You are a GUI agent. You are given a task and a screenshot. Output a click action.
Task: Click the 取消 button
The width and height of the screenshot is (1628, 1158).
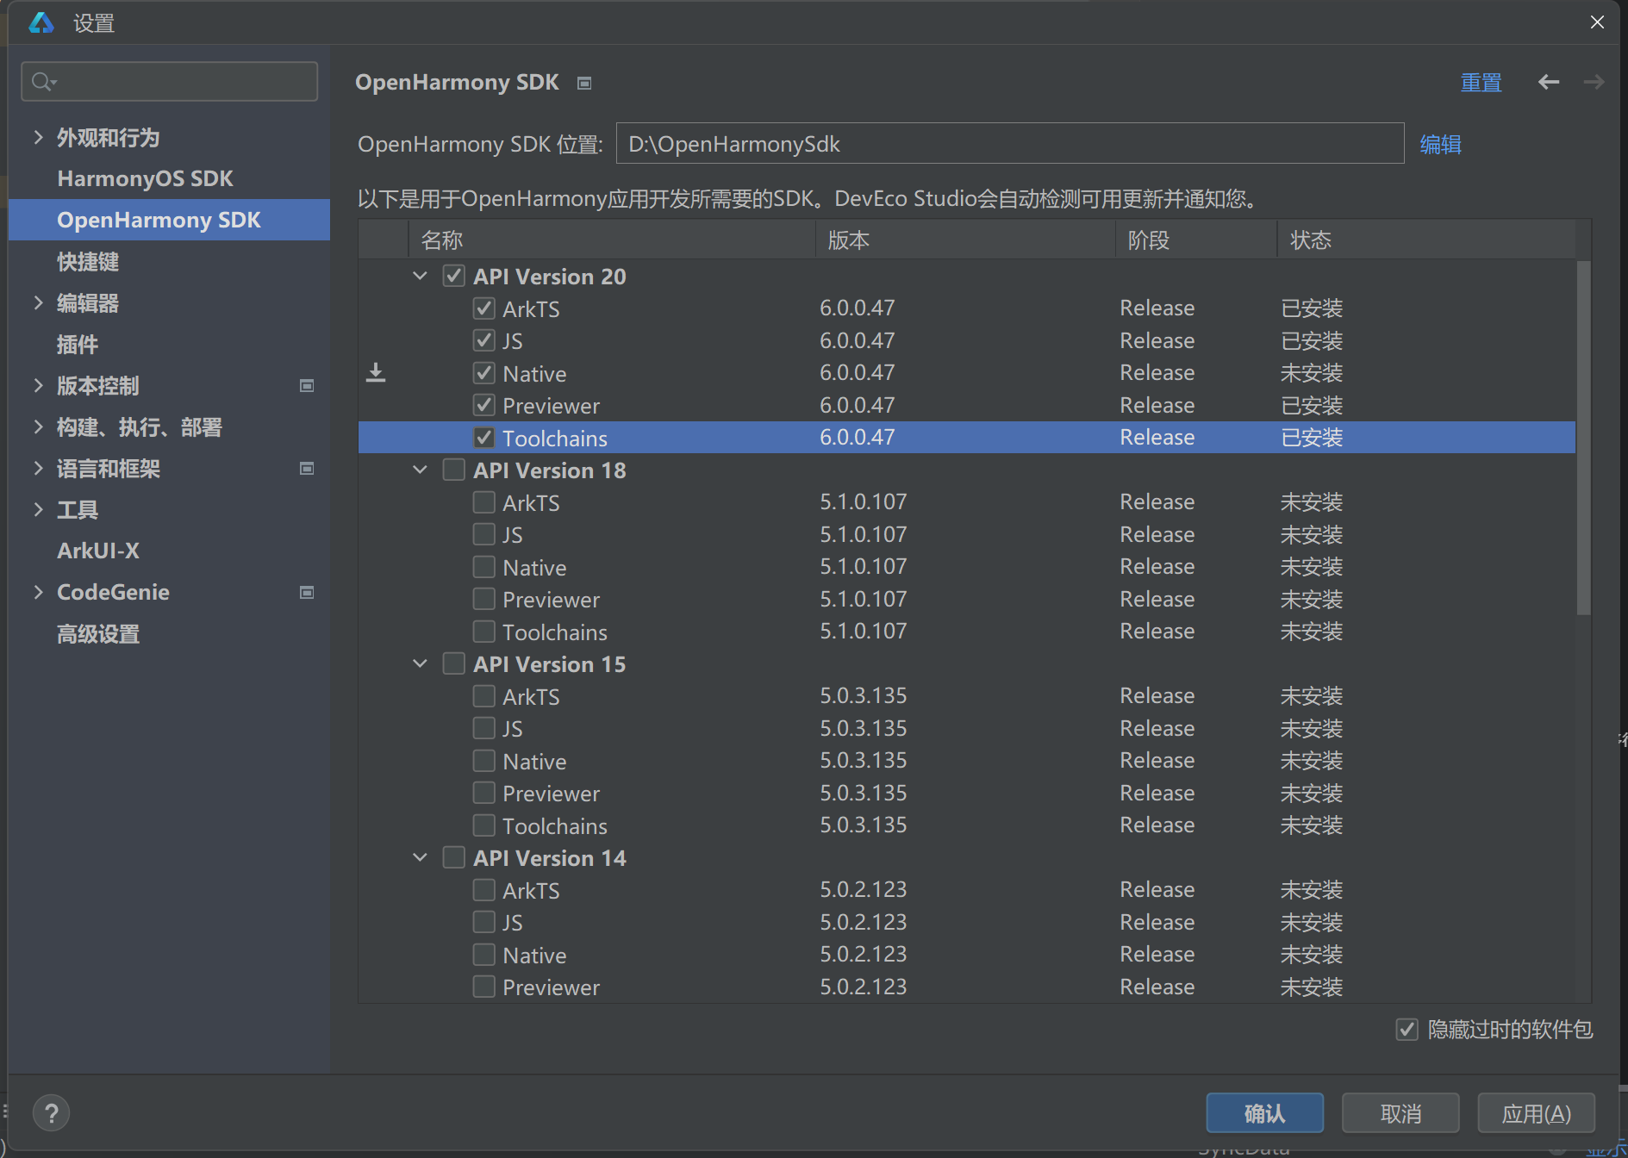1400,1113
